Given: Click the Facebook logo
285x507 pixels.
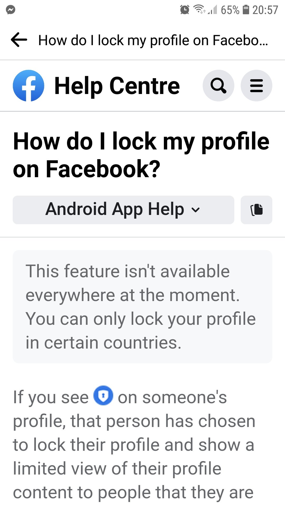Looking at the screenshot, I should pyautogui.click(x=28, y=86).
